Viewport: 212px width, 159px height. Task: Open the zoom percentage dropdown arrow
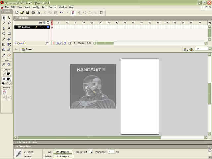coord(210,49)
